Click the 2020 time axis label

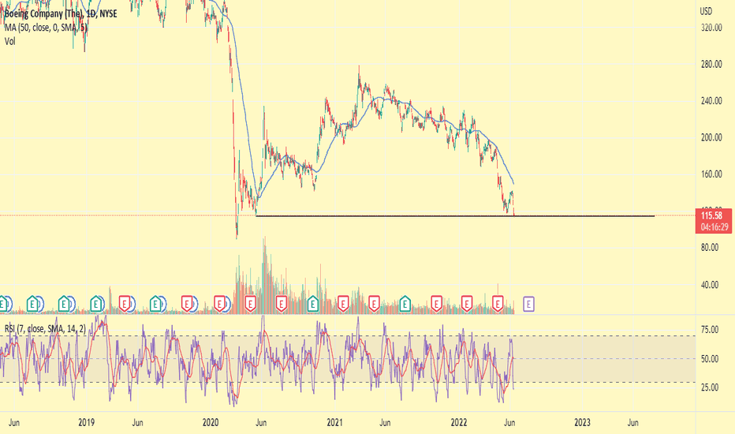click(211, 423)
